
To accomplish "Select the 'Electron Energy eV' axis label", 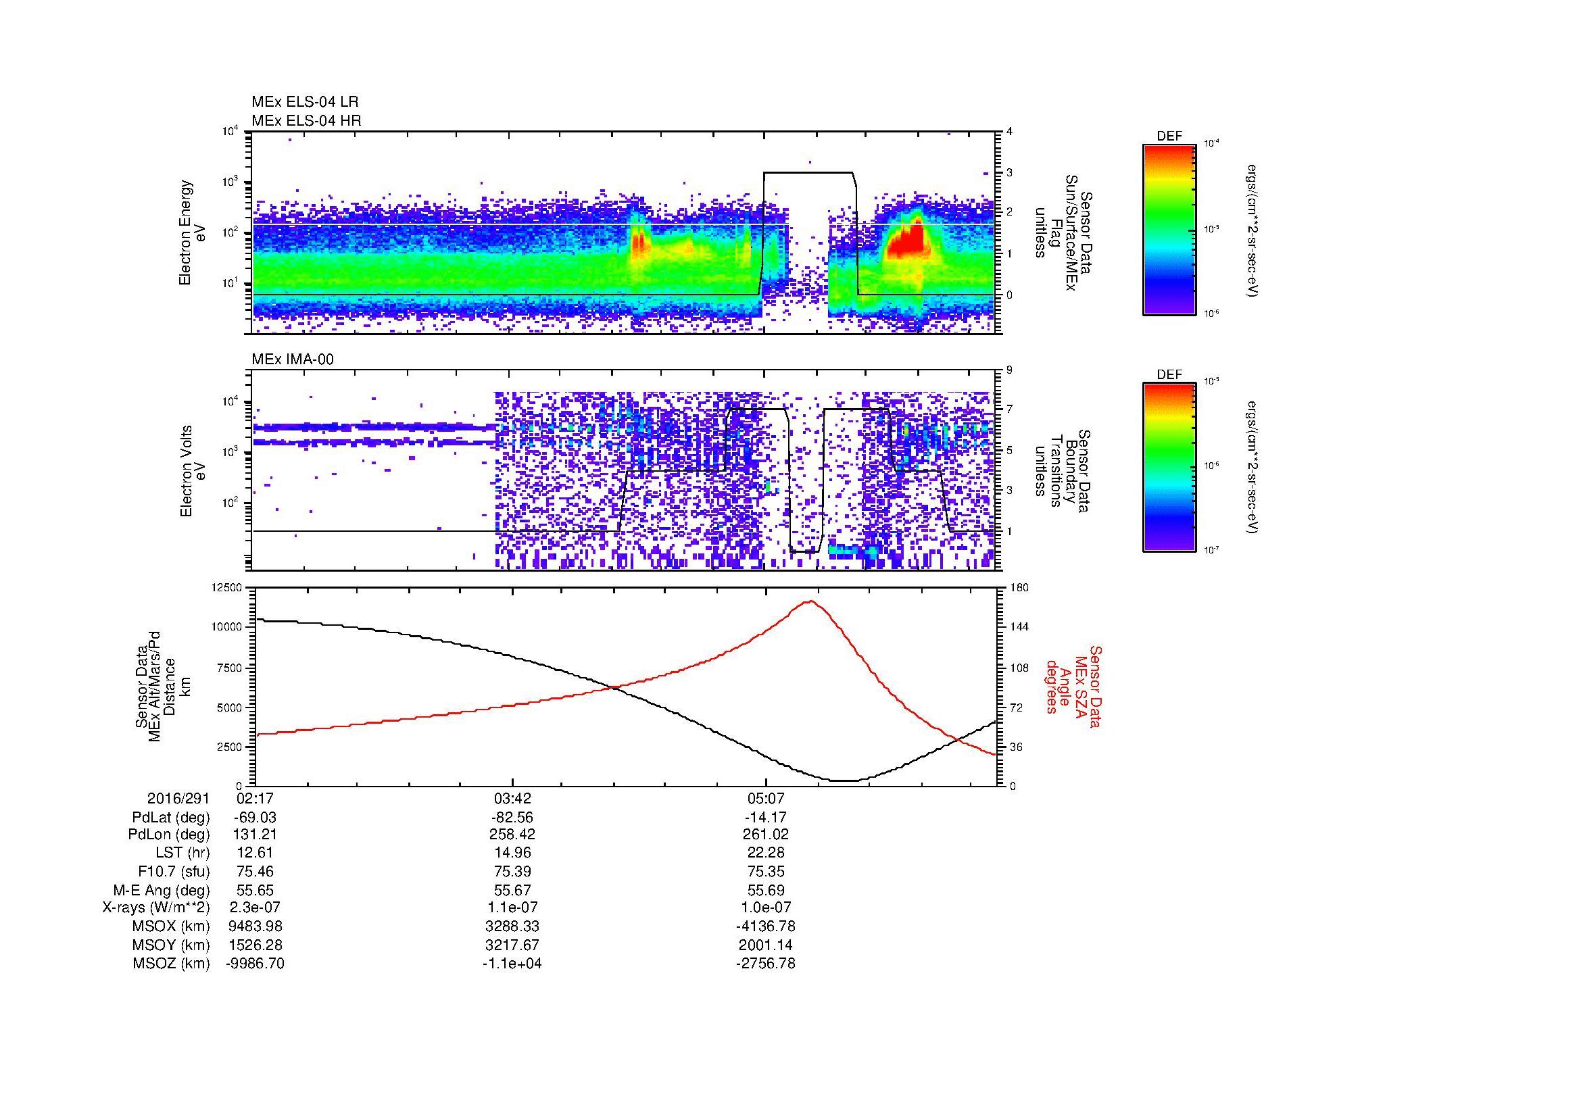I will (x=193, y=232).
